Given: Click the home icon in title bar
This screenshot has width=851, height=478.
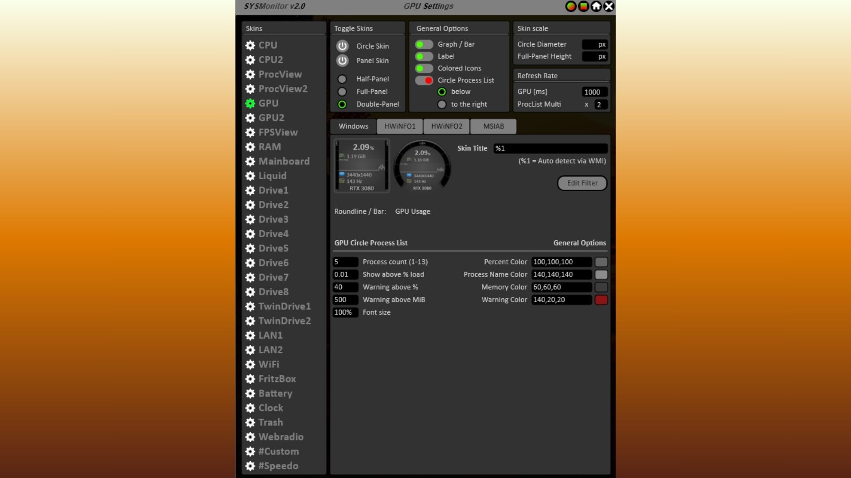Looking at the screenshot, I should coord(596,6).
